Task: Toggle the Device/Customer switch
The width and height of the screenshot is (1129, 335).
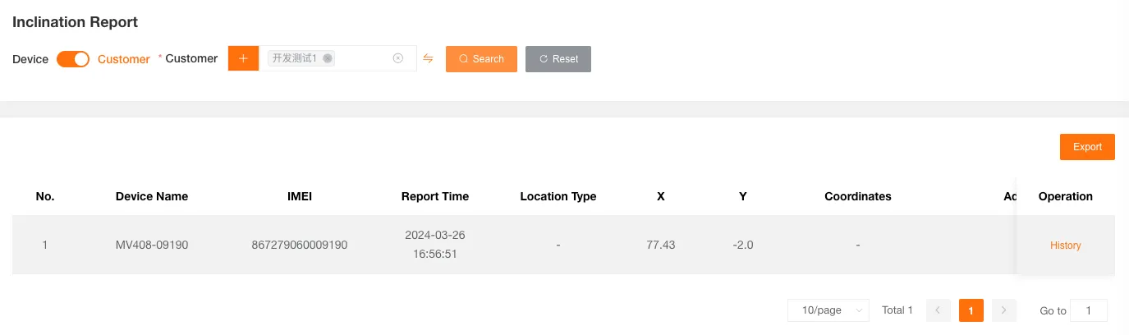Action: point(73,59)
